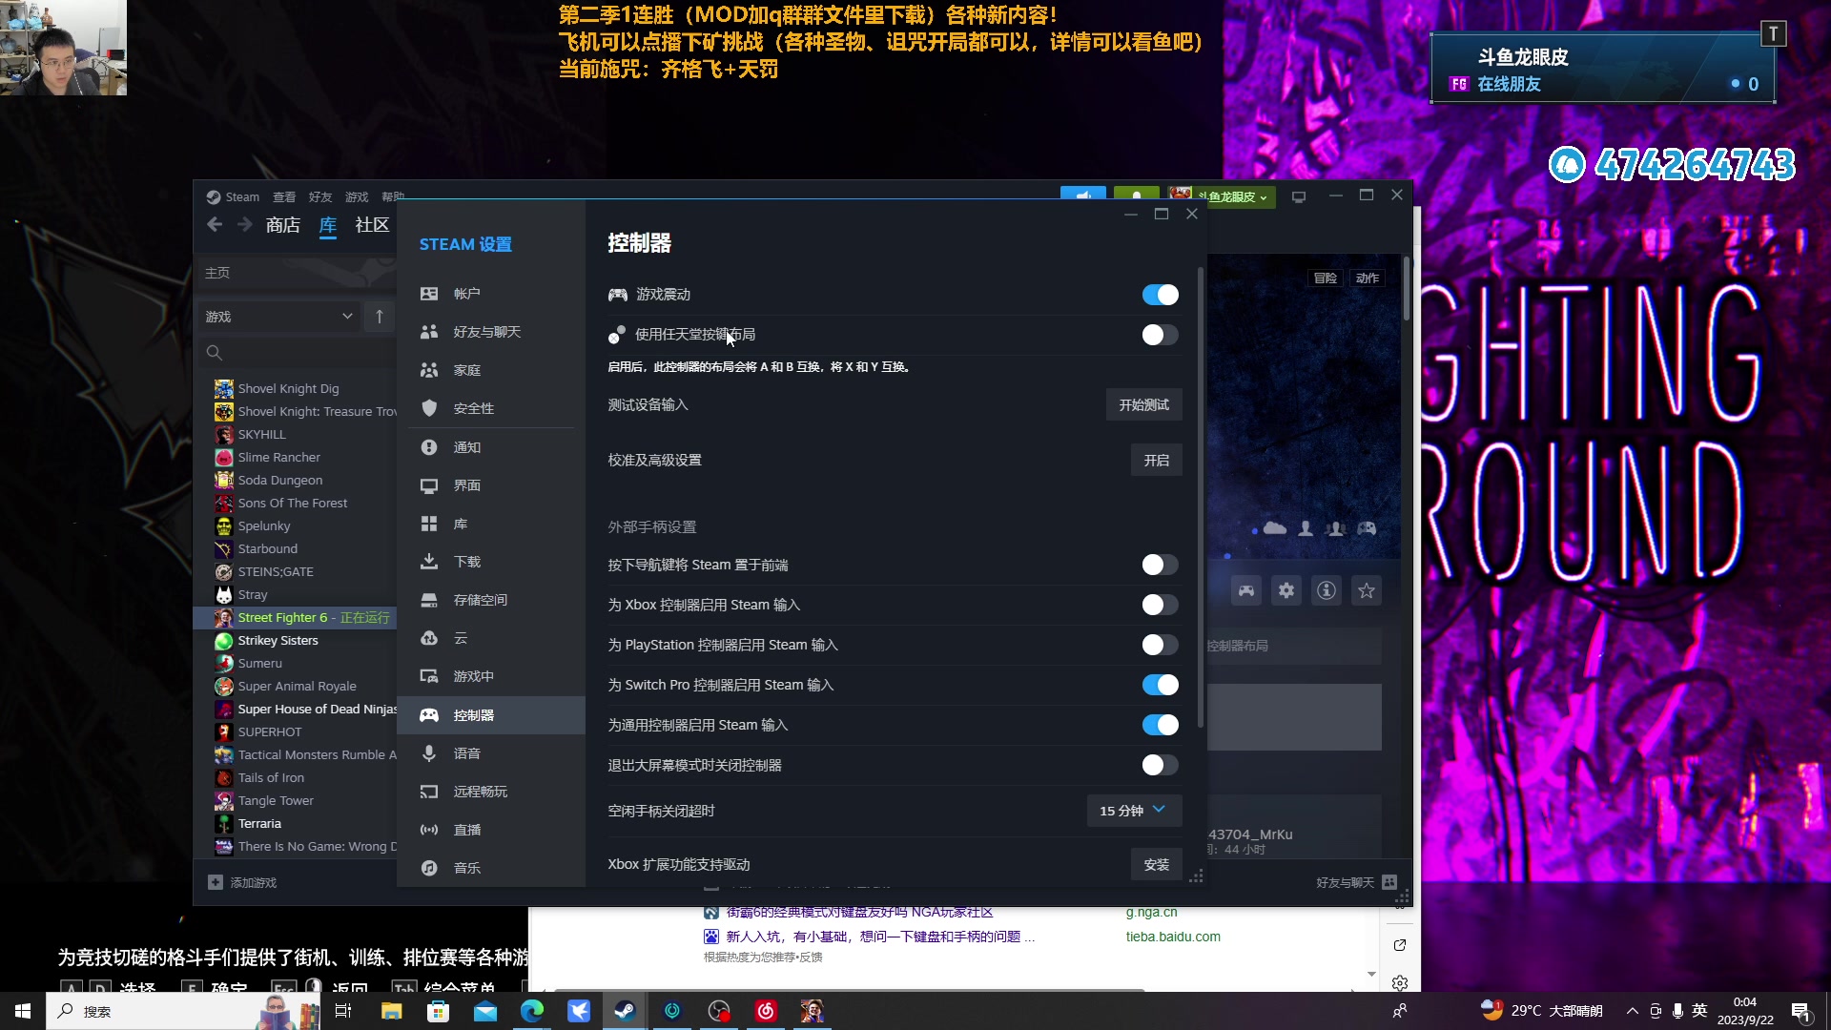
Task: Open Microsoft Edge from taskbar
Action: (532, 1011)
